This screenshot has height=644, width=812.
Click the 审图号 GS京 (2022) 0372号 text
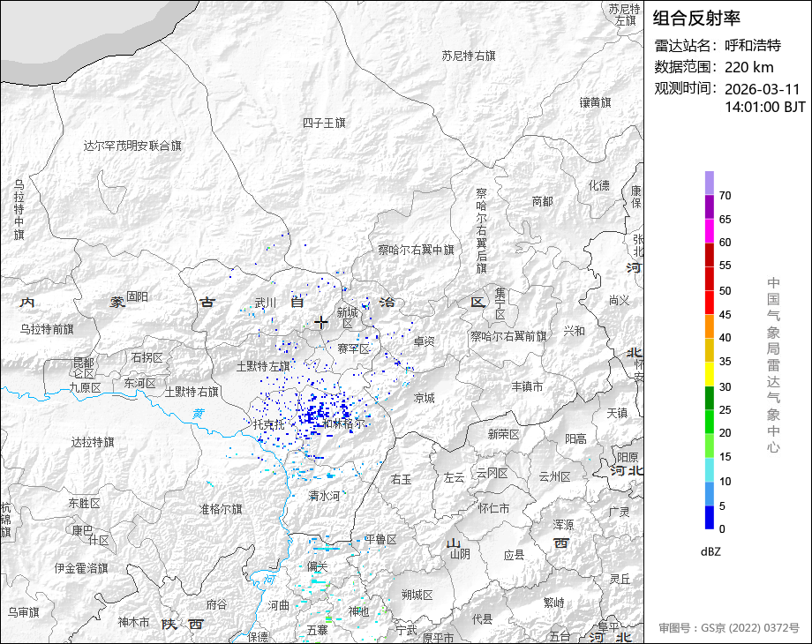729,628
